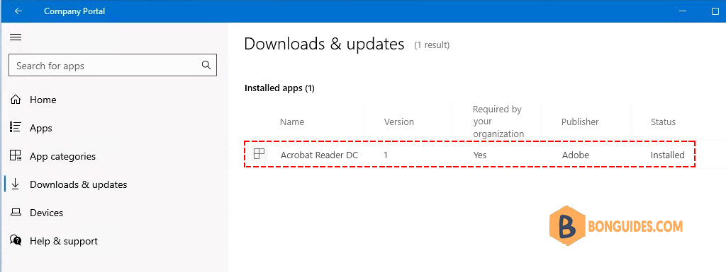Click the back arrow in title bar
Screen dimensions: 726x272
(x=18, y=11)
